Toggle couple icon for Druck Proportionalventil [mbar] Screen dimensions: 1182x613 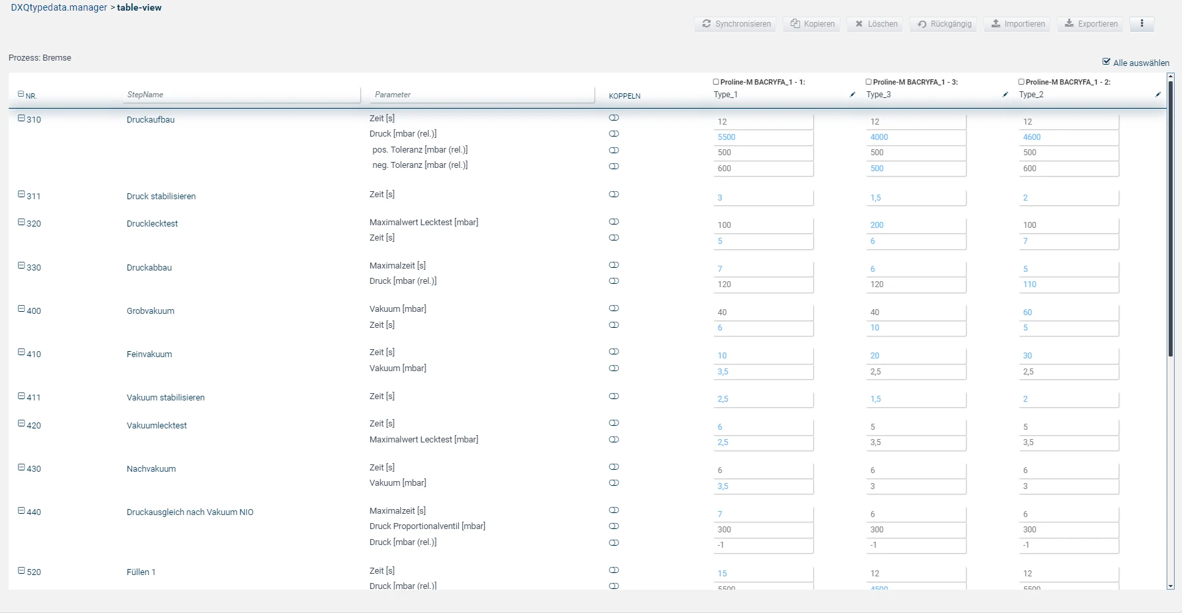click(x=614, y=526)
